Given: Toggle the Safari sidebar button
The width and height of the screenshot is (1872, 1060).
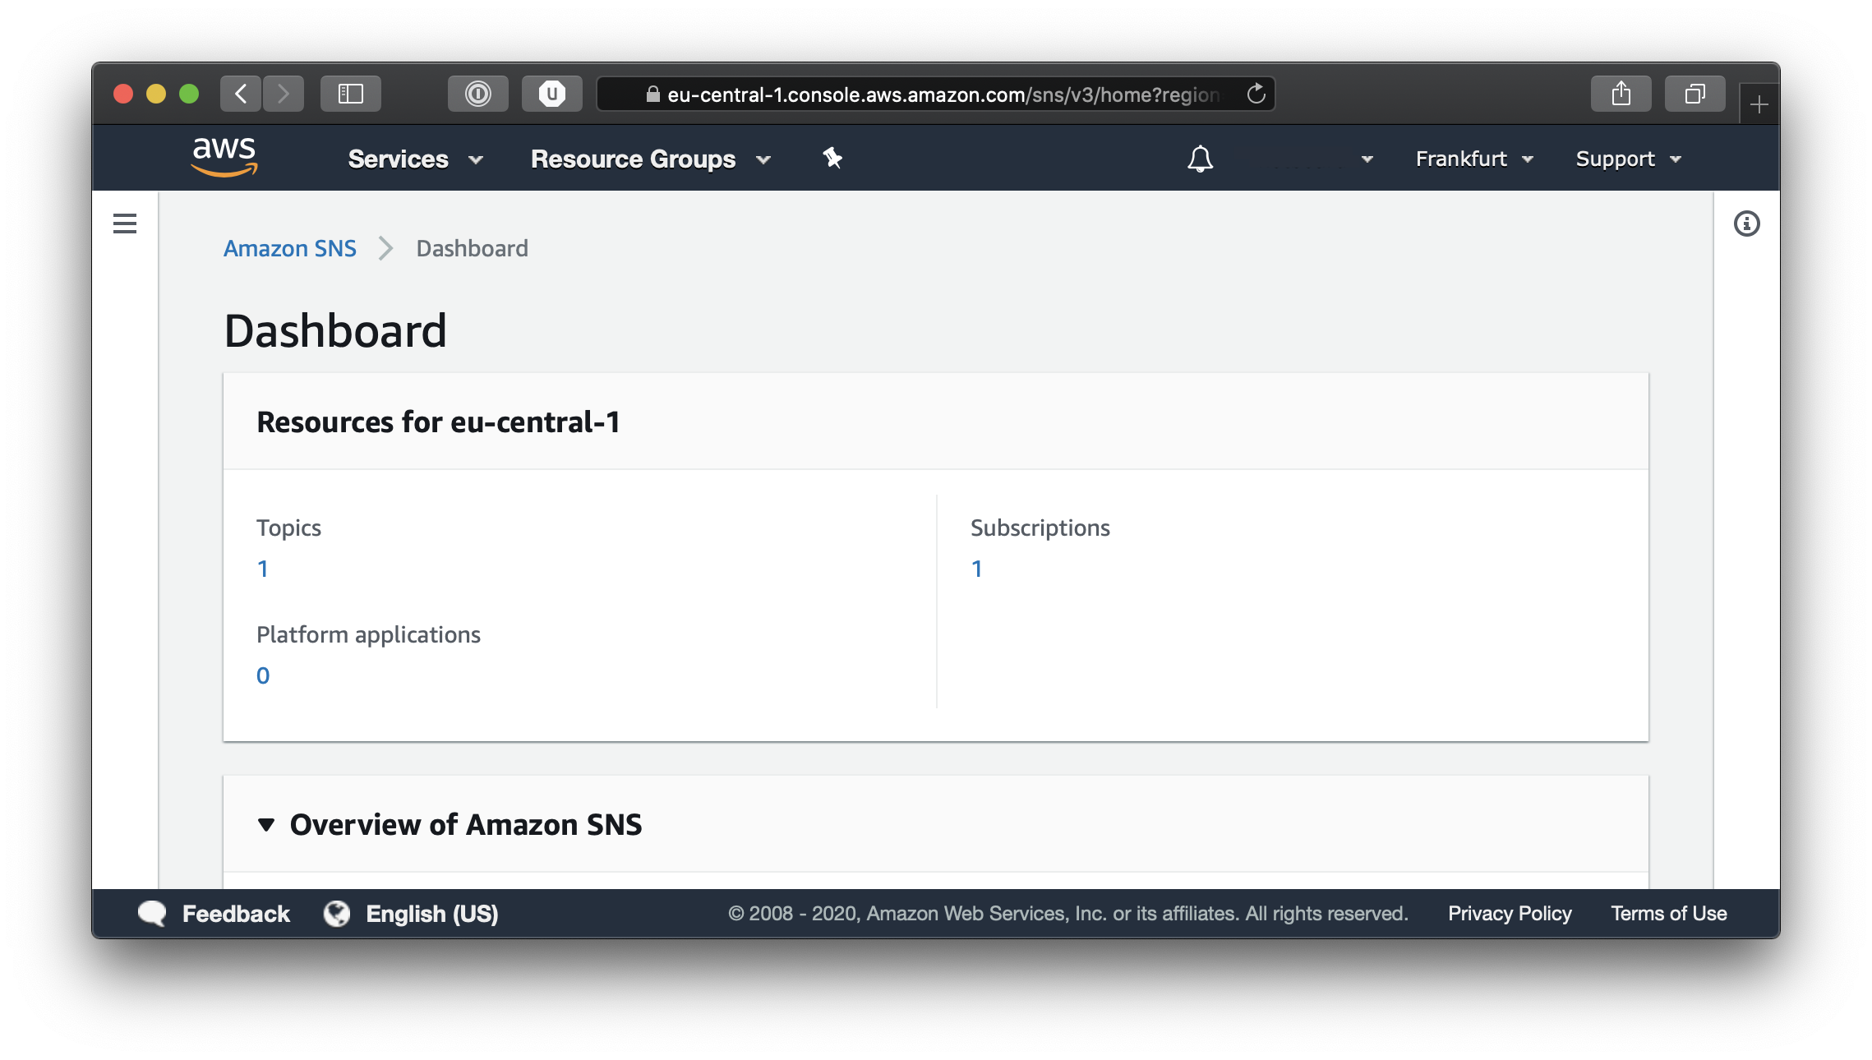Looking at the screenshot, I should point(351,94).
